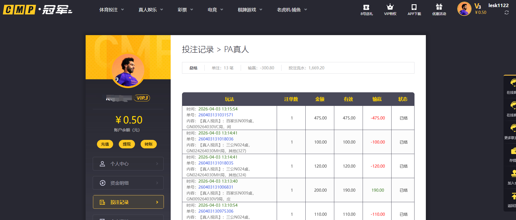The width and height of the screenshot is (516, 220).
Task: Click the 个人中心 person icon
Action: coord(102,164)
